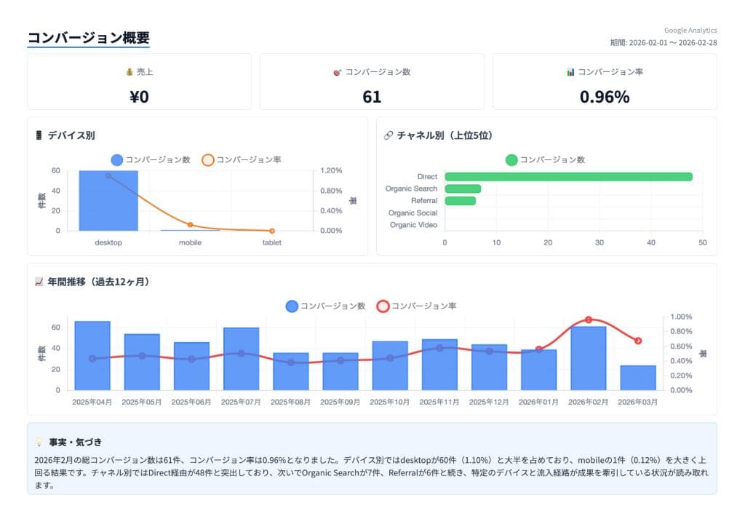Click the 2025年04月 bar in yearly trend

92,355
